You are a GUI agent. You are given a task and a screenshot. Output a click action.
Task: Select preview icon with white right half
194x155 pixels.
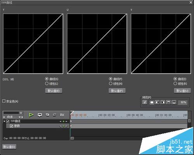[x=163, y=102]
